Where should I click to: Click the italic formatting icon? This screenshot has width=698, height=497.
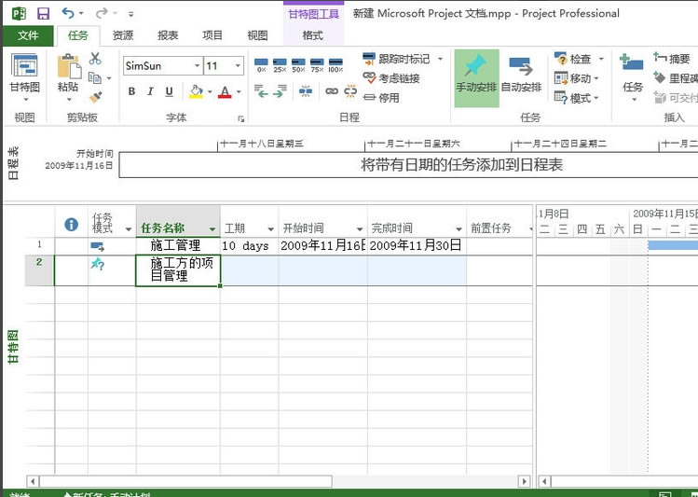[150, 91]
